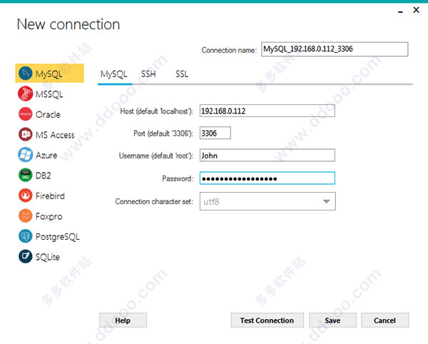This screenshot has width=428, height=344.
Task: Select the Foxpro database icon
Action: coord(26,216)
